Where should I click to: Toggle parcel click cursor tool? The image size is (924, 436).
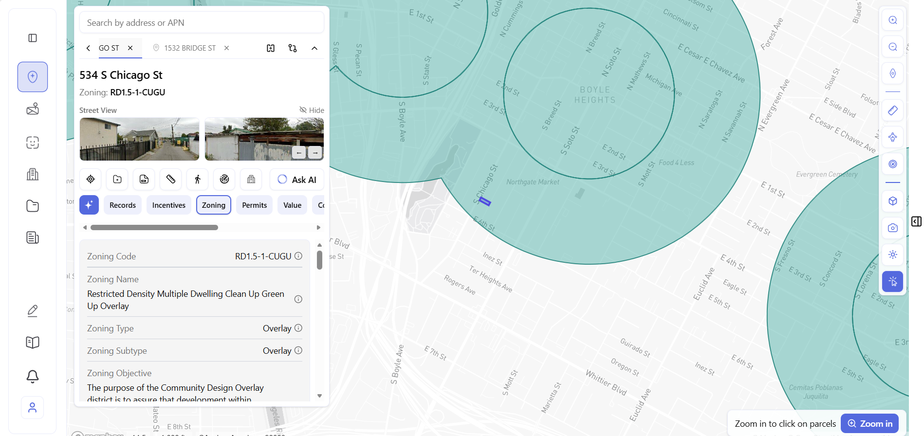[x=893, y=281]
